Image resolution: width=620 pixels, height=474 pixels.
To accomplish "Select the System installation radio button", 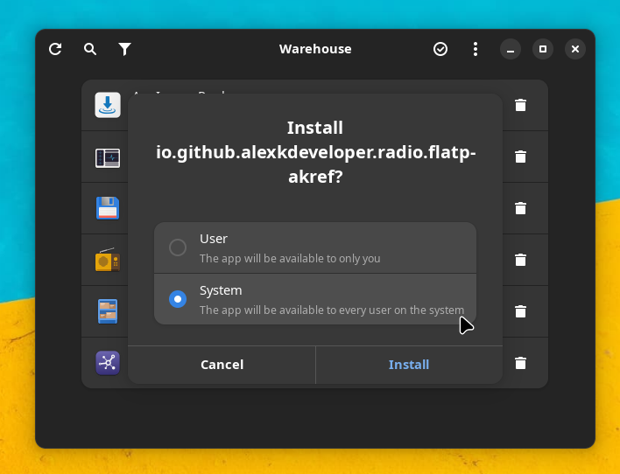I will pyautogui.click(x=178, y=299).
